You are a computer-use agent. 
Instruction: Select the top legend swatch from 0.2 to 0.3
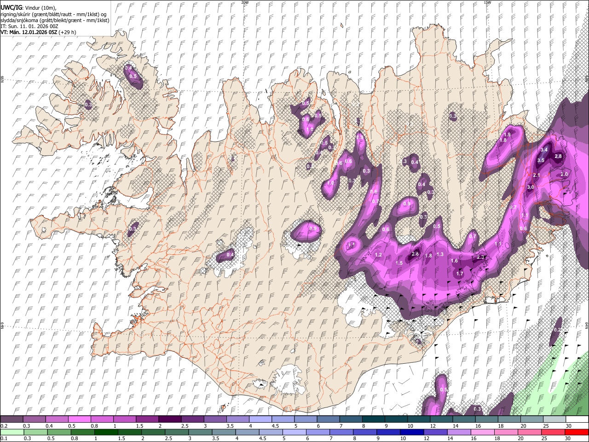click(x=12, y=419)
